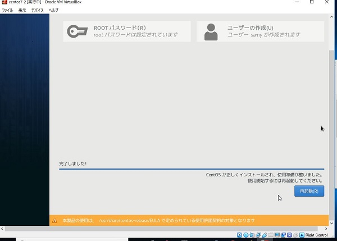The height and width of the screenshot is (241, 337).
Task: Open the ヘルプ menu
Action: (53, 10)
